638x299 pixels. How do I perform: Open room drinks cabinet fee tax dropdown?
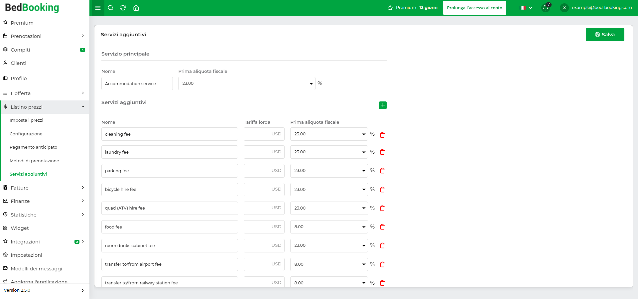329,245
